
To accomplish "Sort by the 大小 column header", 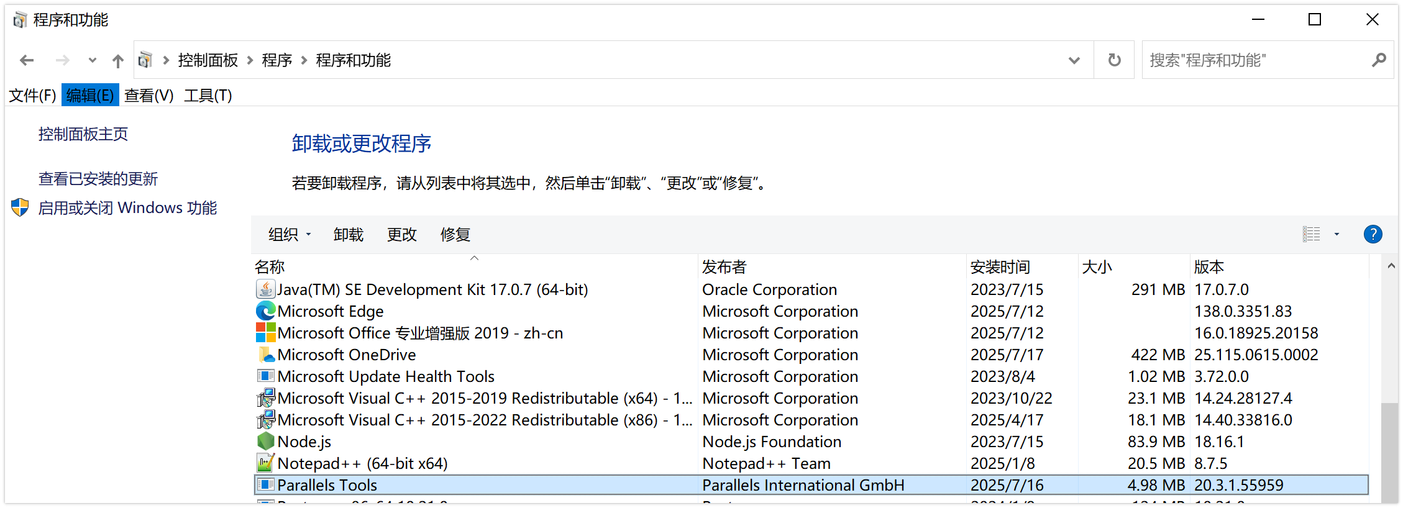I will point(1134,266).
